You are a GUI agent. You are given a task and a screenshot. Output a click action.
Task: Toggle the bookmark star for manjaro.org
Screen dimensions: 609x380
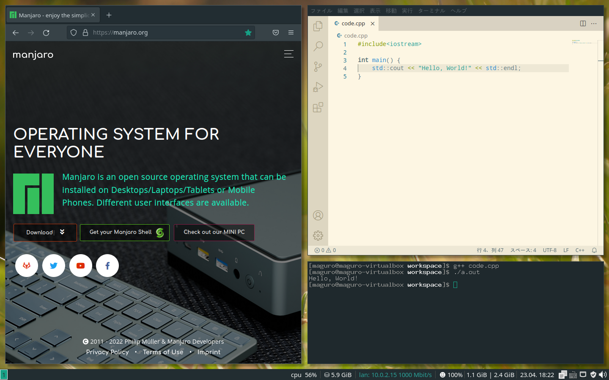coord(248,33)
